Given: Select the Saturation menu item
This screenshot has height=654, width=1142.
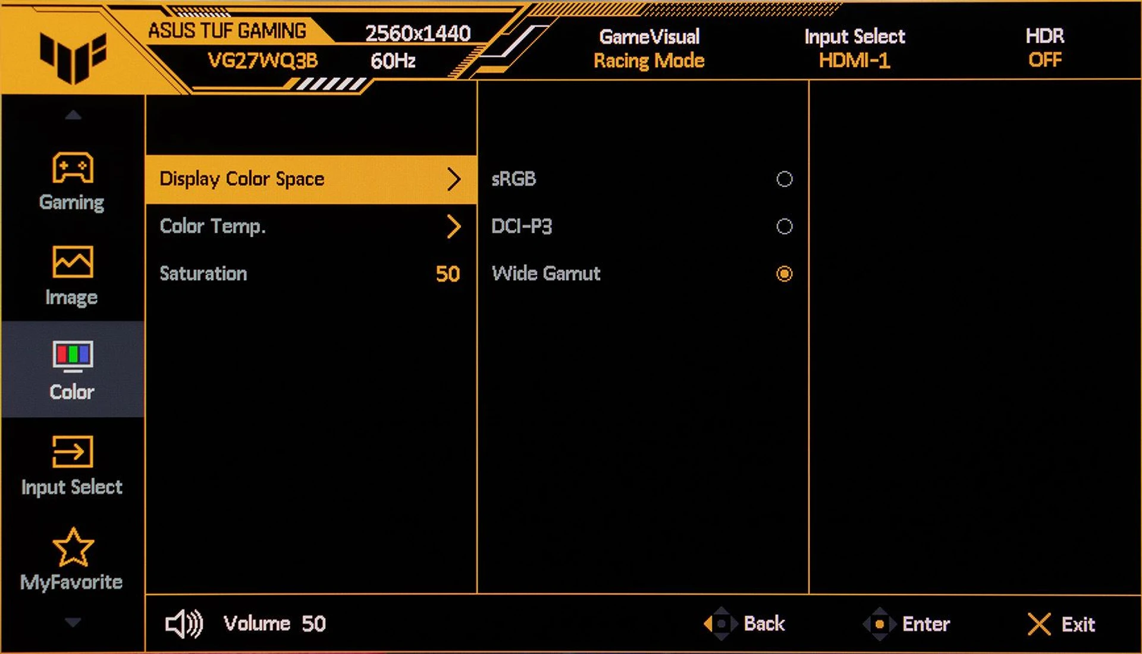Looking at the screenshot, I should pos(311,273).
